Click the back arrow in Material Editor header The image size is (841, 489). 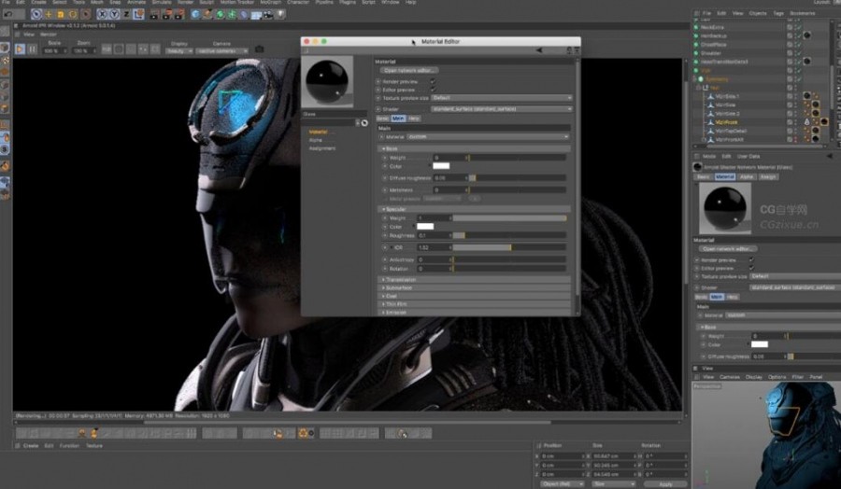point(539,50)
